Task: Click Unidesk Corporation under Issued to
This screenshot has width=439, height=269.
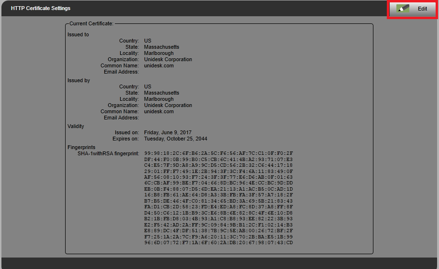Action: (x=168, y=60)
